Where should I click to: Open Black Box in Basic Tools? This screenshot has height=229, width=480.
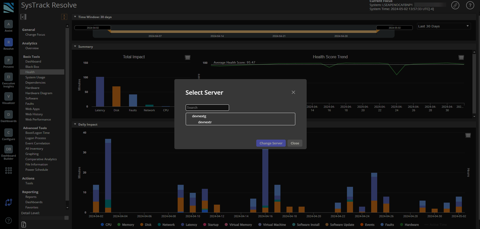pyautogui.click(x=32, y=67)
